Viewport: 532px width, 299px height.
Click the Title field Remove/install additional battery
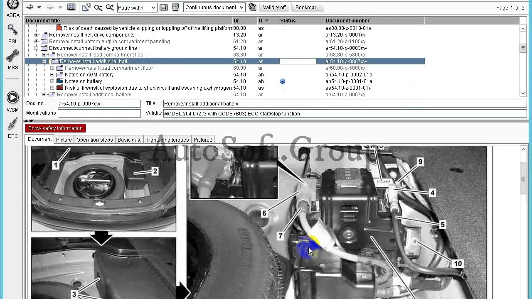(x=345, y=103)
